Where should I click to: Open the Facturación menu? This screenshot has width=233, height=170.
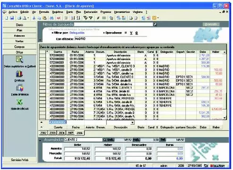pyautogui.click(x=91, y=12)
